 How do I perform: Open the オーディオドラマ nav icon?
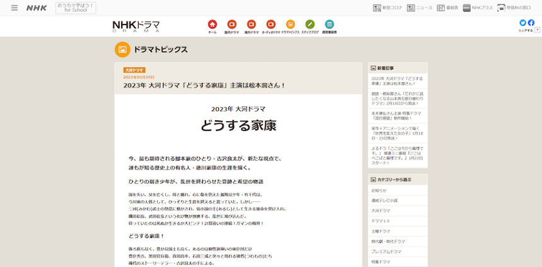click(270, 26)
